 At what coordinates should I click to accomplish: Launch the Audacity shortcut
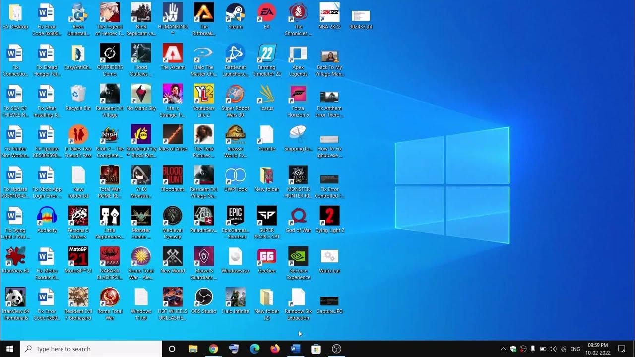pos(47,220)
